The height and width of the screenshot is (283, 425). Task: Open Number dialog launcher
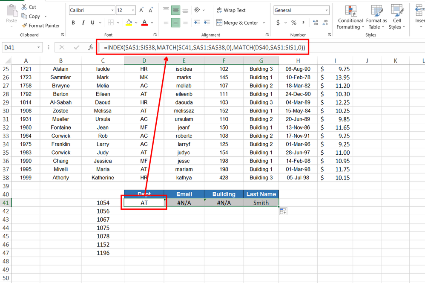[330, 35]
